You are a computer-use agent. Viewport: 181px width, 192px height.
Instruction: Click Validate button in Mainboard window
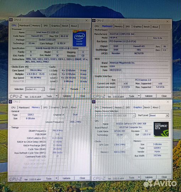pyautogui.click(x=149, y=96)
